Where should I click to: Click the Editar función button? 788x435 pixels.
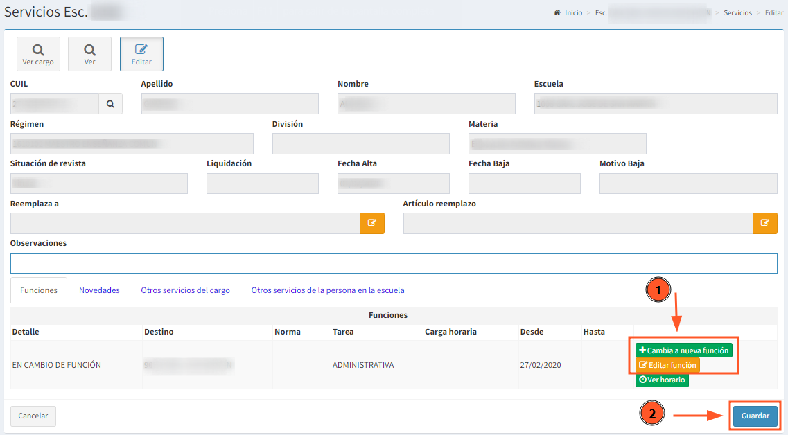[667, 365]
